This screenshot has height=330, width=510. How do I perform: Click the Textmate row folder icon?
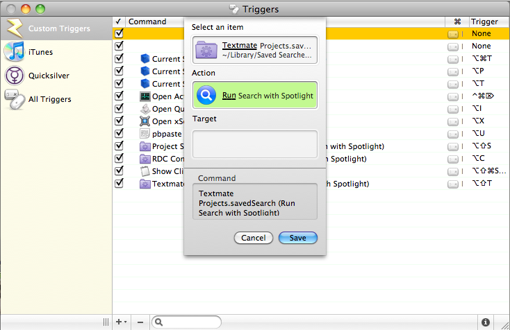[145, 184]
